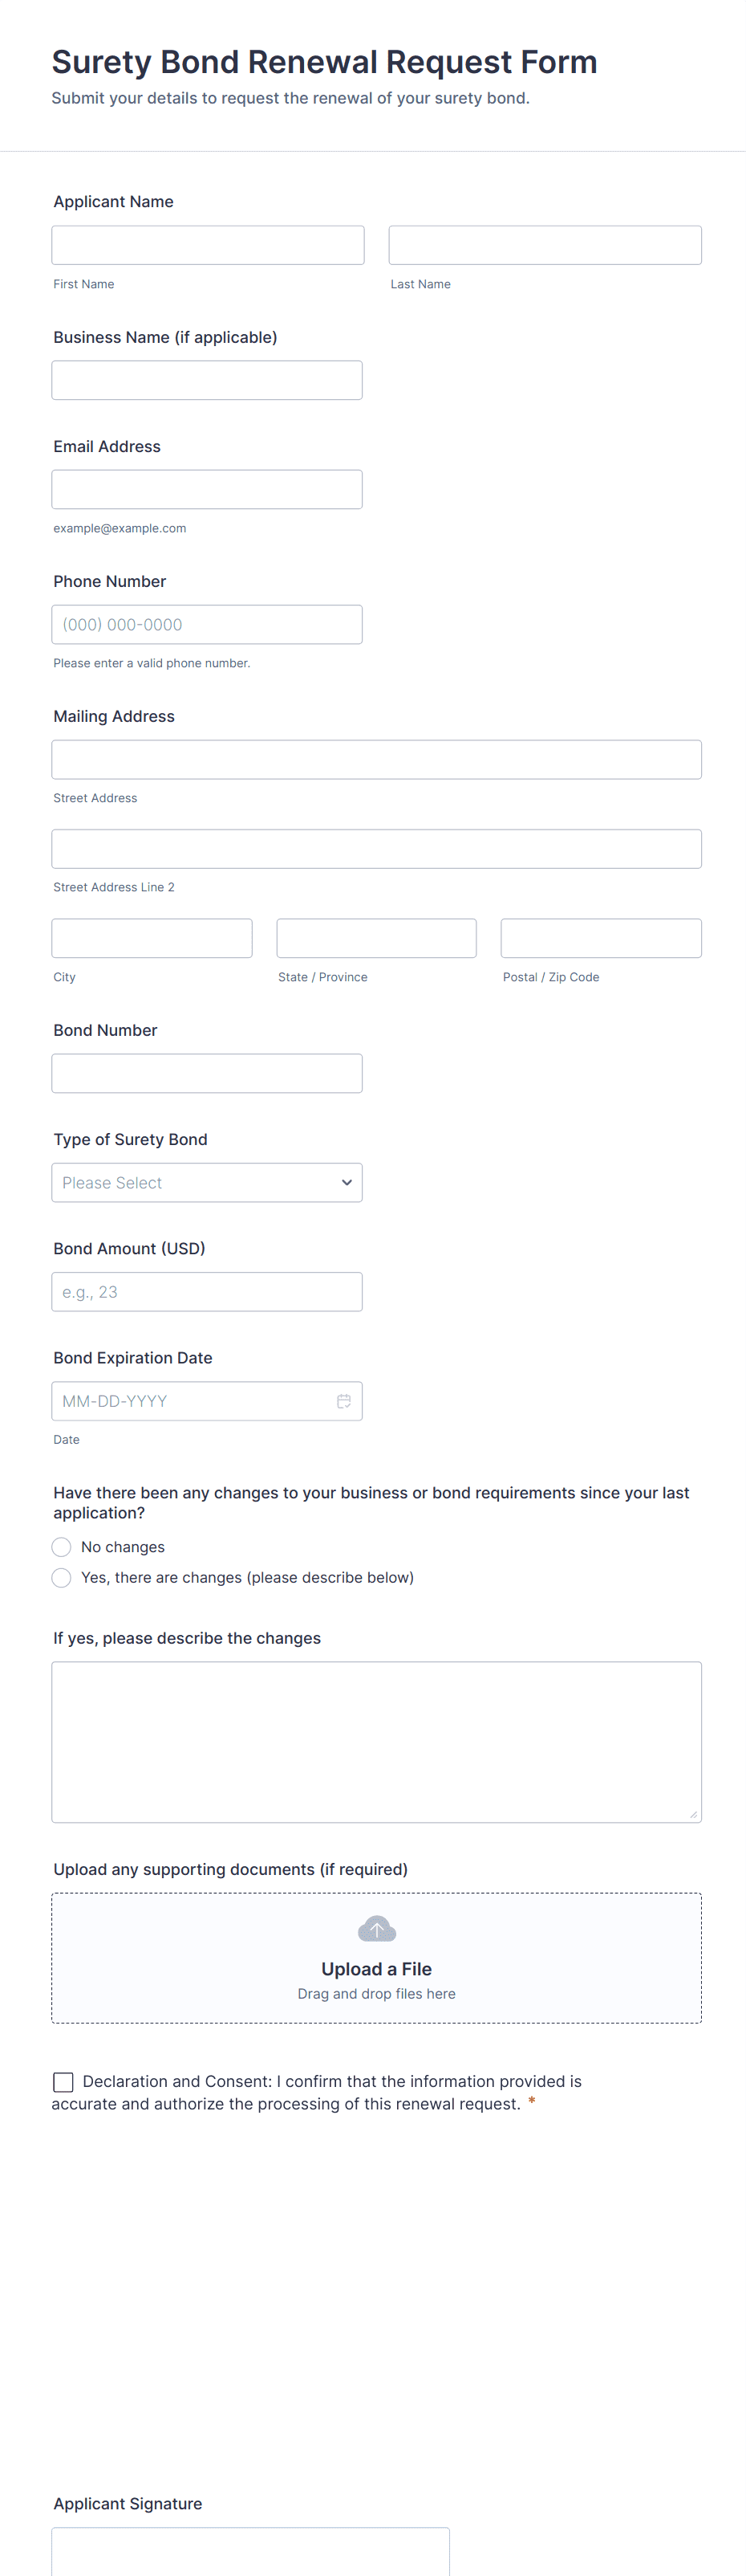Focus the State / Province field
Screen dimensions: 746x2576
[376, 938]
